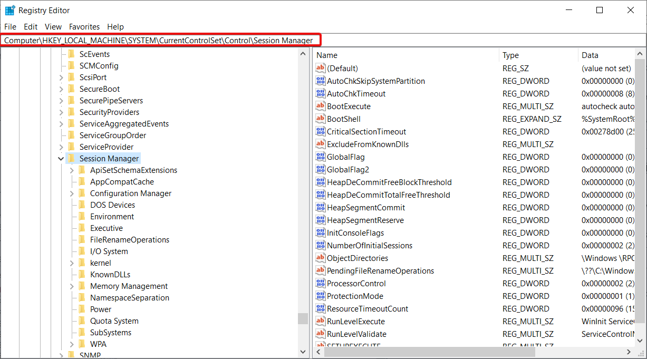Expand the Configuration Manager subkey
The image size is (647, 359).
tap(72, 193)
